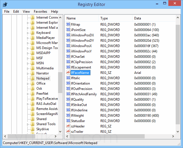
Task: Open the Favorites menu
Action: (40, 12)
